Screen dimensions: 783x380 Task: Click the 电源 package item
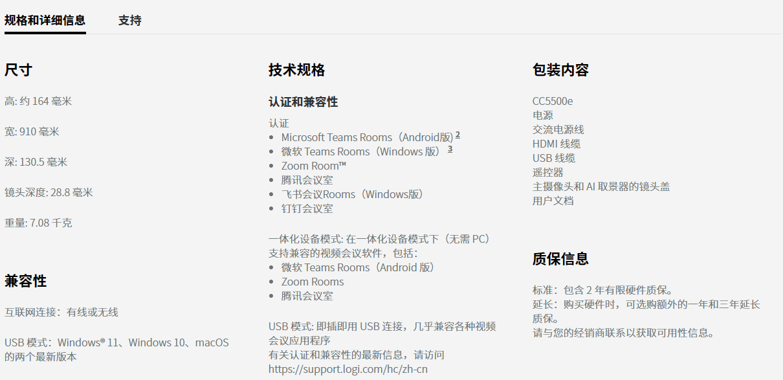[x=543, y=115]
